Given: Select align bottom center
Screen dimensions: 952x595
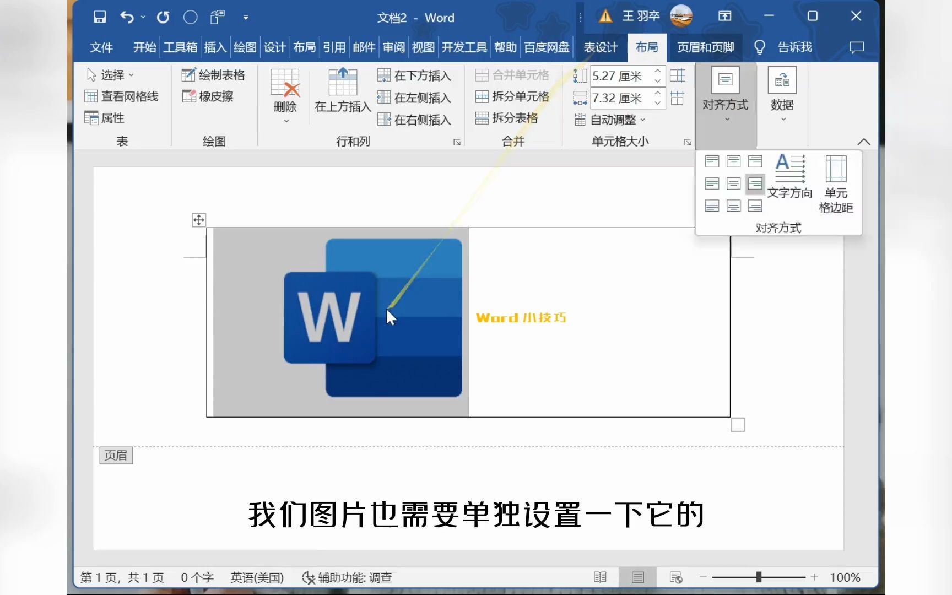Looking at the screenshot, I should coord(733,205).
